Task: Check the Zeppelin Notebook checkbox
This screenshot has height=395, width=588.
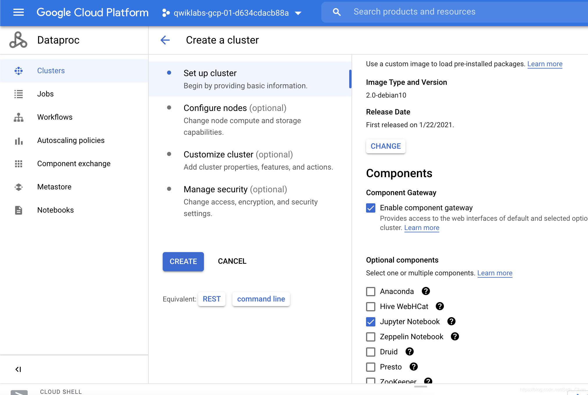Action: coord(371,337)
